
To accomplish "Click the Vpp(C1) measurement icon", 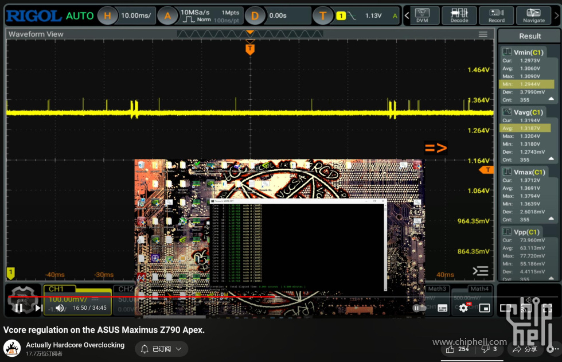I will coord(507,232).
